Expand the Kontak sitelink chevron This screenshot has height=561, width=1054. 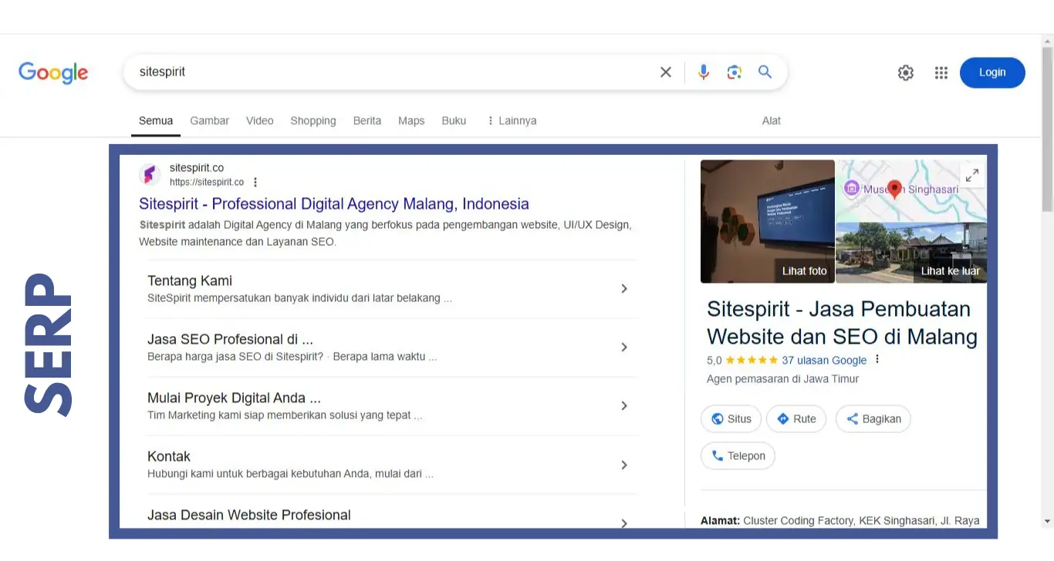point(624,465)
